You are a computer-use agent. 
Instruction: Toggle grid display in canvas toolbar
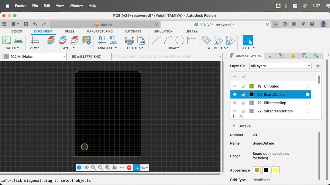pos(115,167)
